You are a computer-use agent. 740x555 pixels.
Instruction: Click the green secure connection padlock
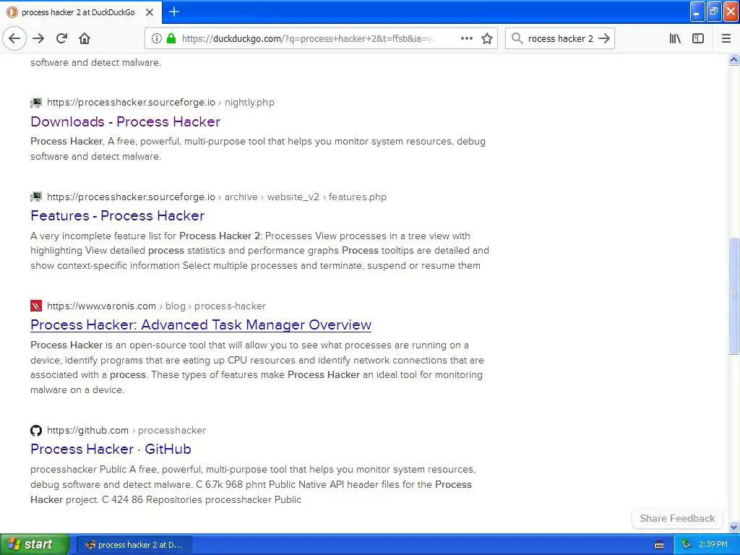click(171, 38)
